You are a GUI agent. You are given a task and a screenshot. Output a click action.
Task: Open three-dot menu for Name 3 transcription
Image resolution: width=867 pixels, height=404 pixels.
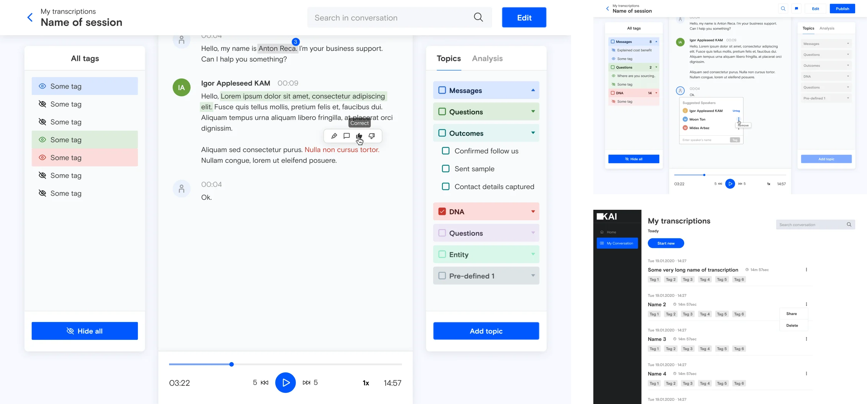tap(806, 339)
